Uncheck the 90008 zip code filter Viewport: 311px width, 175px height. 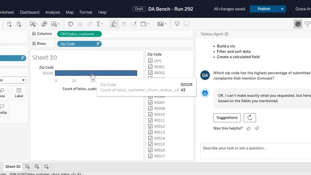point(150,108)
